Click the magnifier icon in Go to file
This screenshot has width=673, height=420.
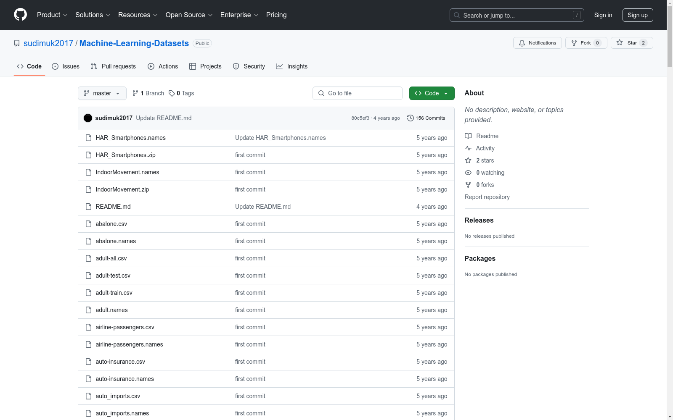tap(321, 93)
